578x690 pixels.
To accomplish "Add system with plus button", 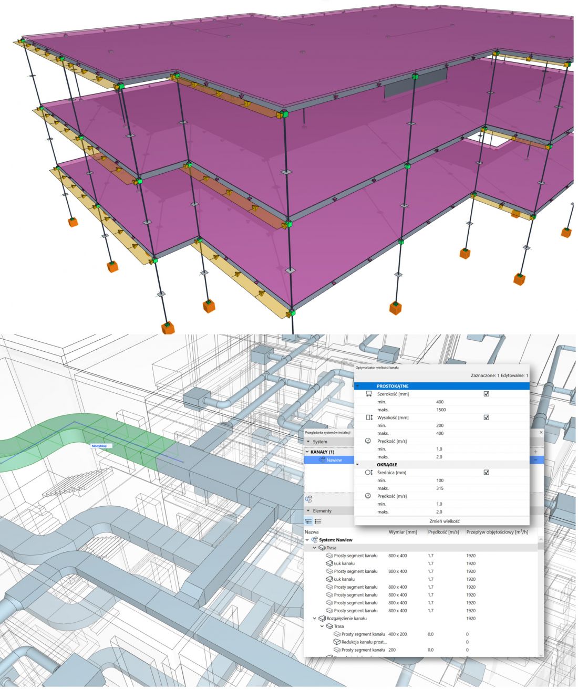I will pos(535,453).
